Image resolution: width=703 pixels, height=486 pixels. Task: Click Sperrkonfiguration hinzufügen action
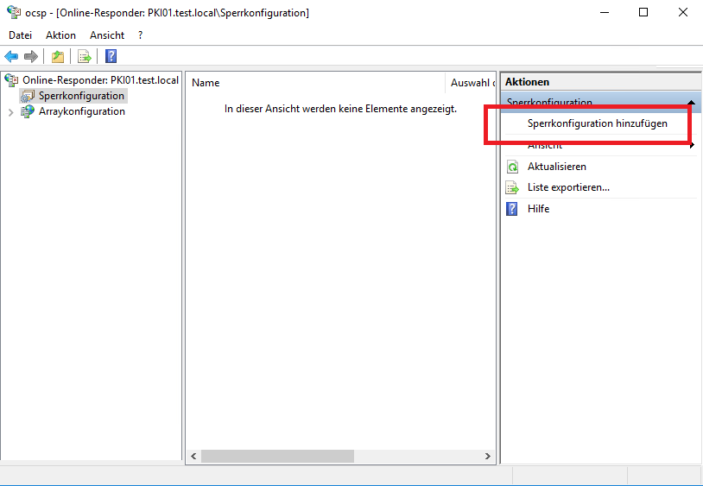(597, 124)
